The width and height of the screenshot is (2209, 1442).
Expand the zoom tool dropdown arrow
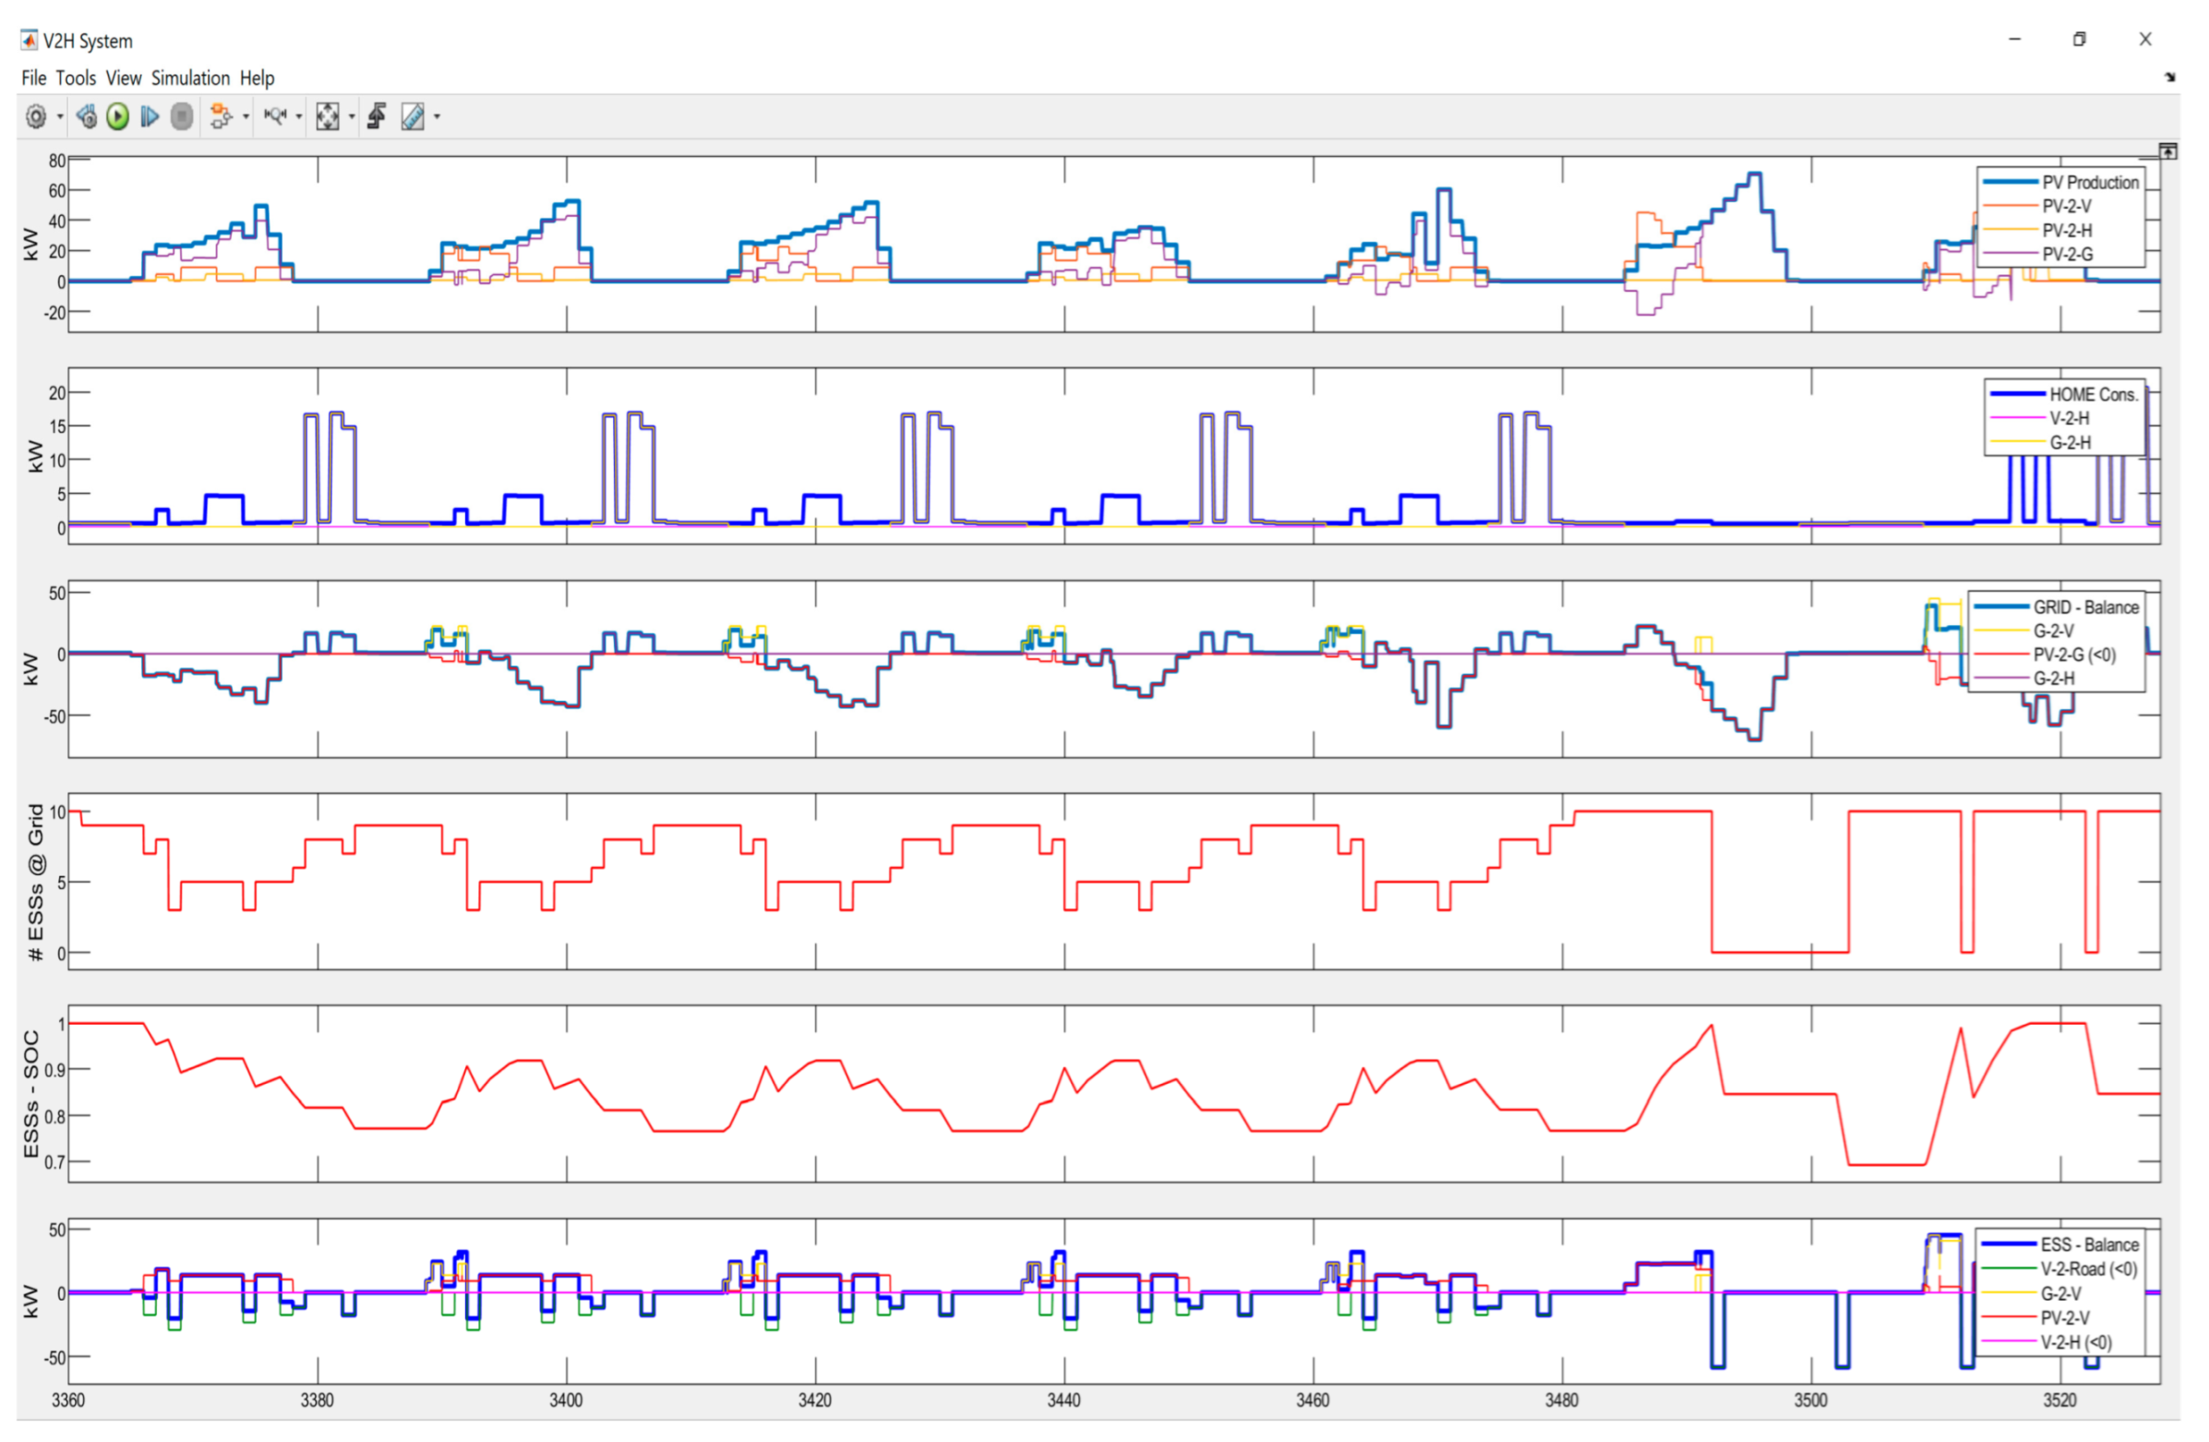(299, 117)
